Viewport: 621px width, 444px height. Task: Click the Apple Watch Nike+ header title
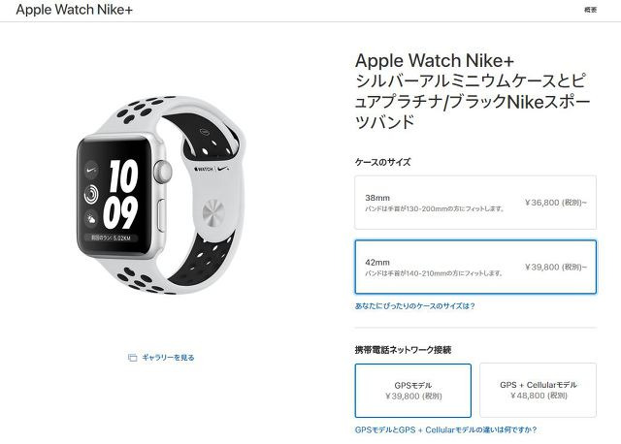(74, 10)
